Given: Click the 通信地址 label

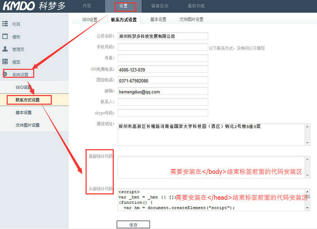Looking at the screenshot, I should pos(105,124).
